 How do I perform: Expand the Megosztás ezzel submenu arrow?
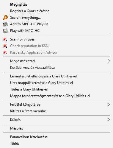109,61
